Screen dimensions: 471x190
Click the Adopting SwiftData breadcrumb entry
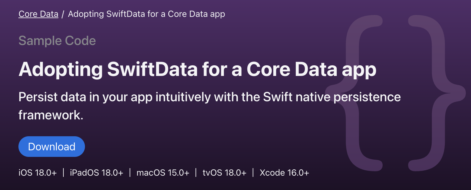[147, 14]
